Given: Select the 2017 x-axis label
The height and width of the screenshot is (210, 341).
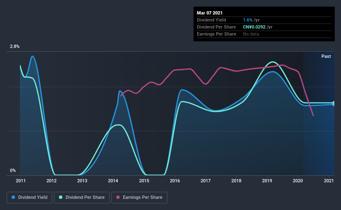Looking at the screenshot, I should coord(206,181).
